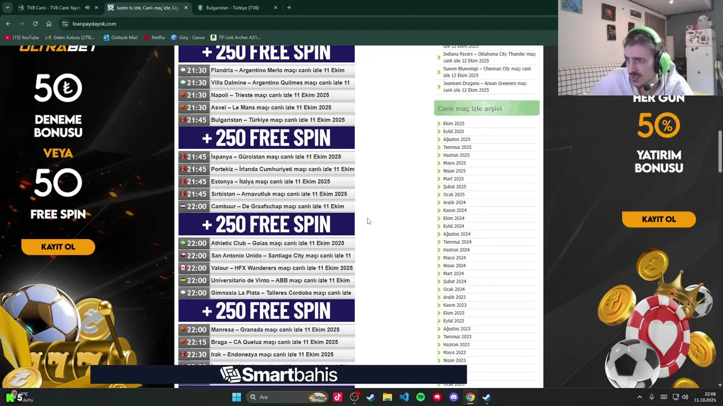Open Manresa – Granada maçı link

[x=275, y=330]
